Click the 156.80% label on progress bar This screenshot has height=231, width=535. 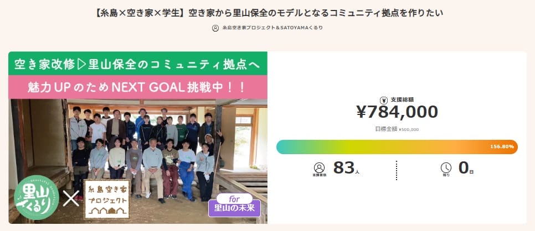coord(502,147)
